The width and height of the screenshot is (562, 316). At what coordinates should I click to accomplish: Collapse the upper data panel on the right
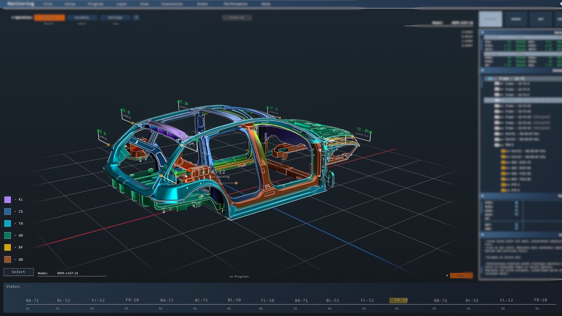(482, 32)
